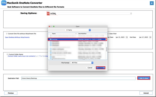Click Cancel in the Open dialog

(x=90, y=68)
